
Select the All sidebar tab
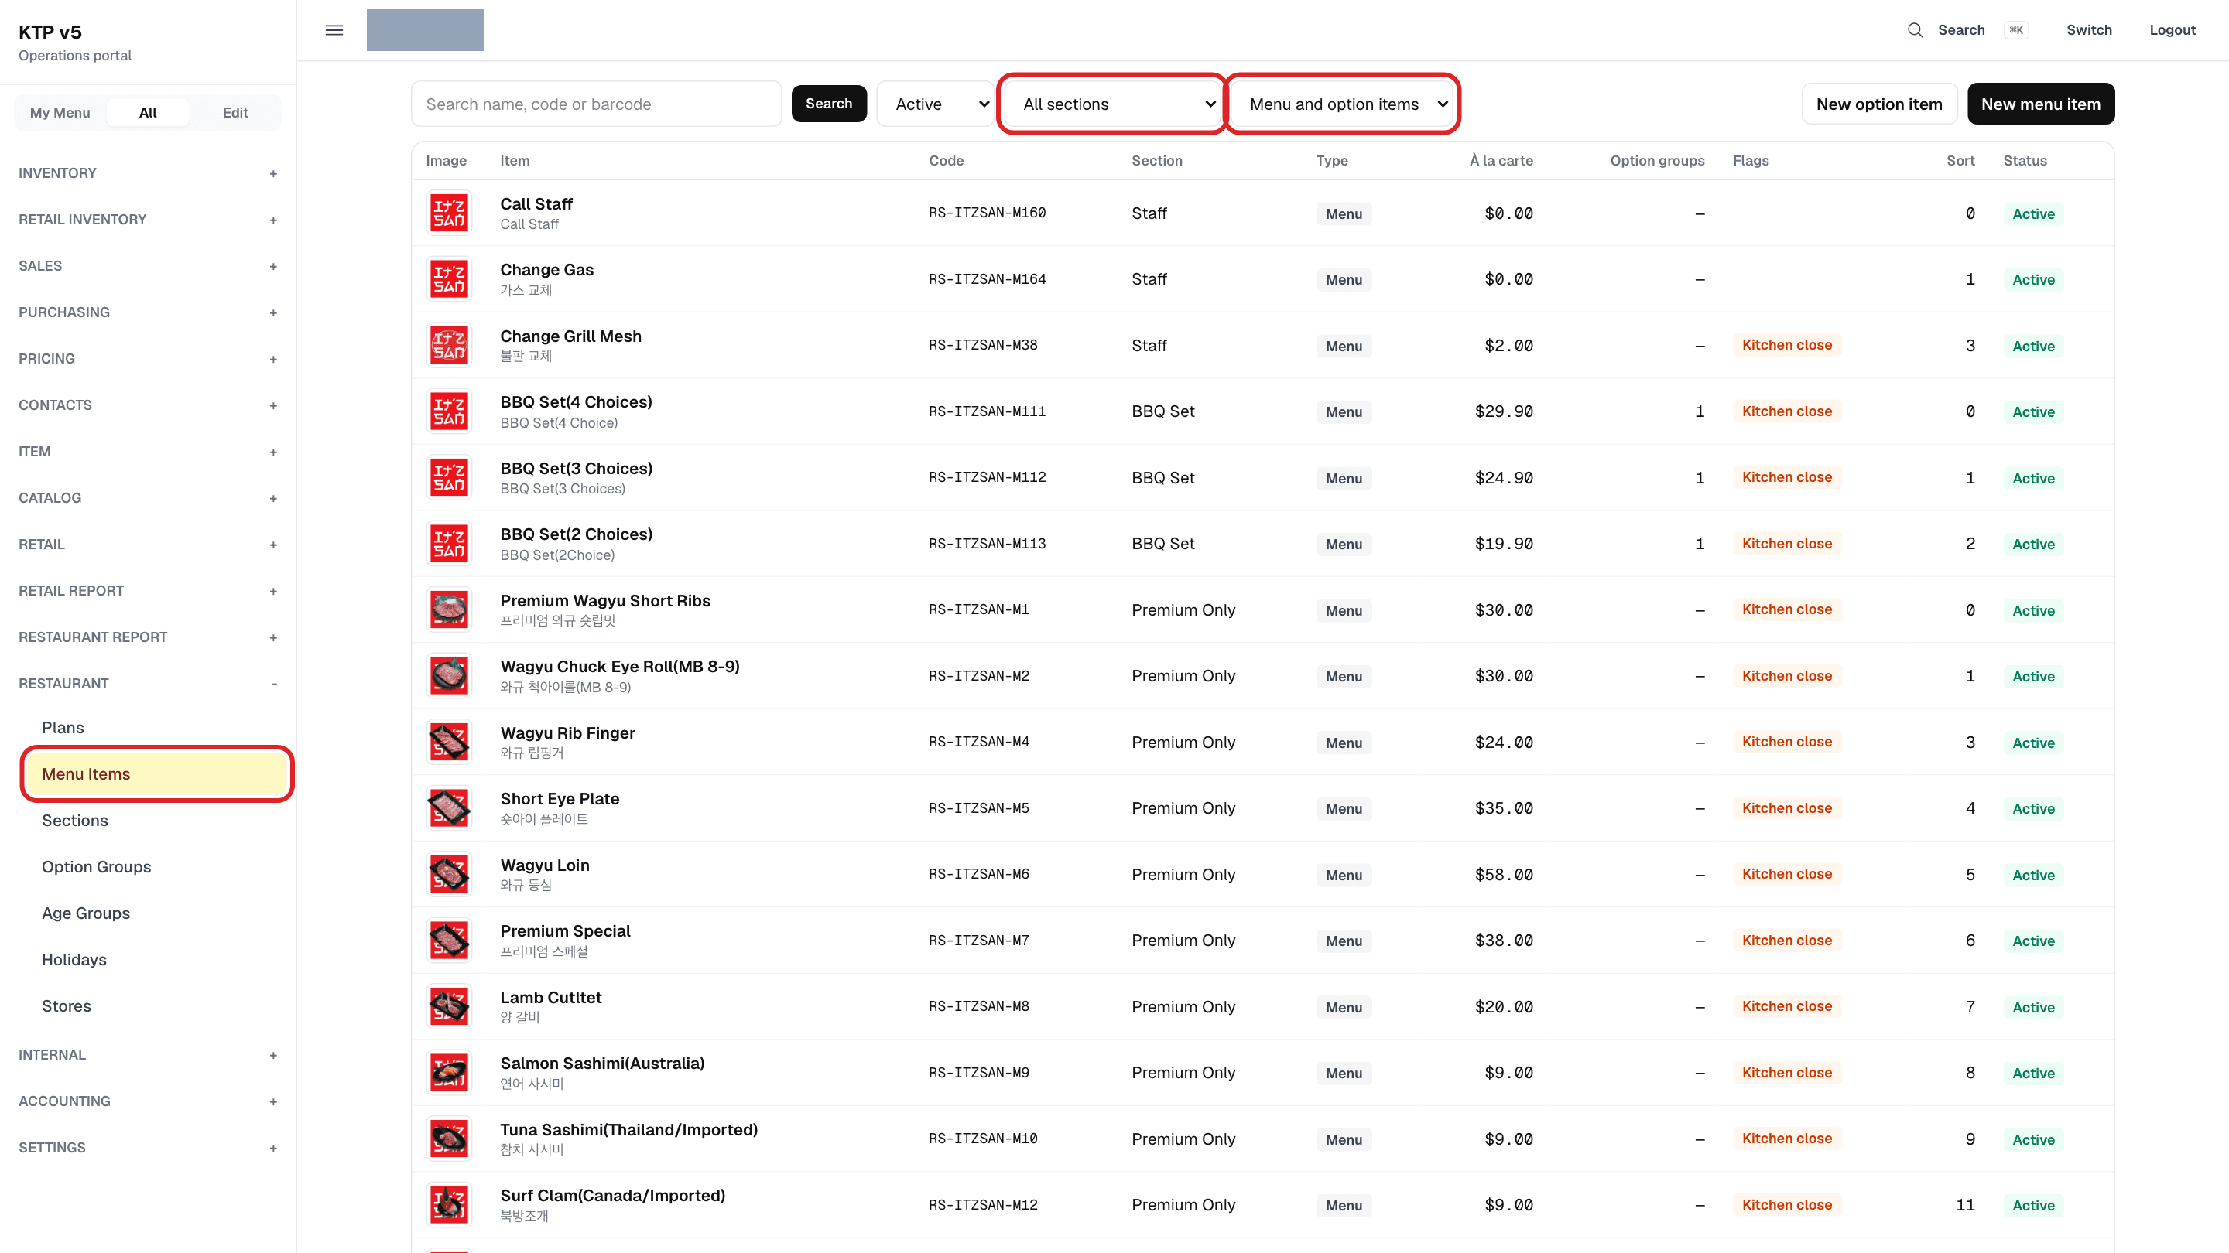(148, 112)
